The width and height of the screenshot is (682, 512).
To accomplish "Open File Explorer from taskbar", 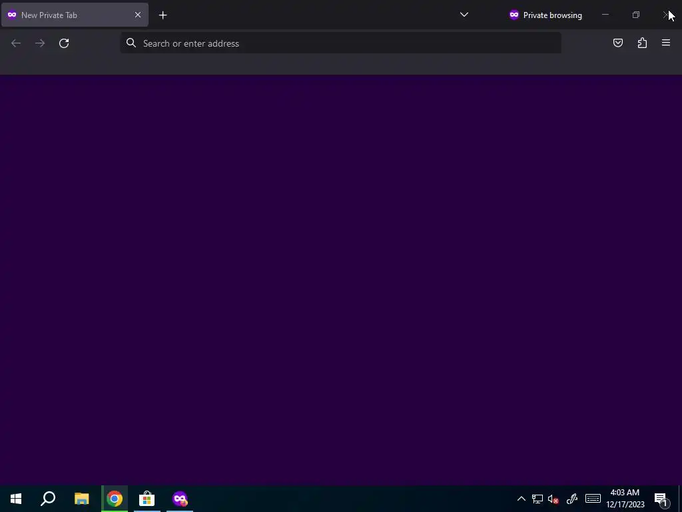I will pyautogui.click(x=81, y=499).
